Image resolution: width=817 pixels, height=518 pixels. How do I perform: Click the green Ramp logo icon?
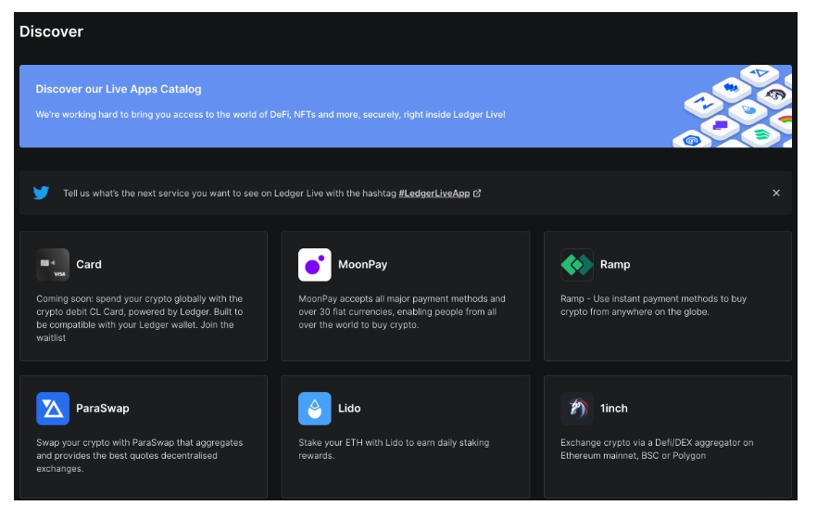[x=577, y=264]
